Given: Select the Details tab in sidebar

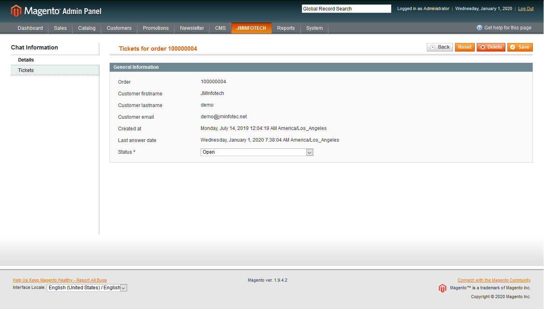Looking at the screenshot, I should (26, 60).
